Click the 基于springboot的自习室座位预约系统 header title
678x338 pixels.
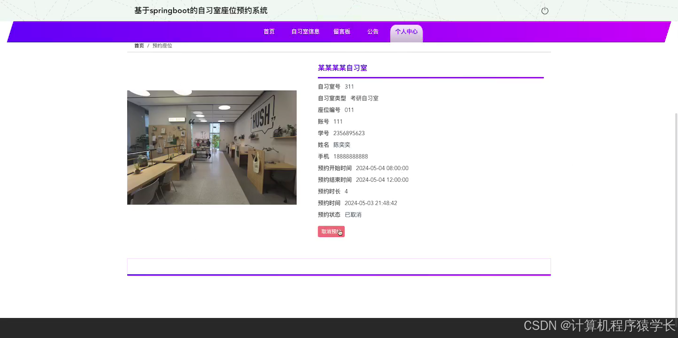201,10
